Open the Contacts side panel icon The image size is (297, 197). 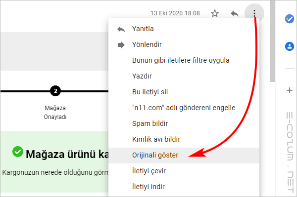pos(289,46)
